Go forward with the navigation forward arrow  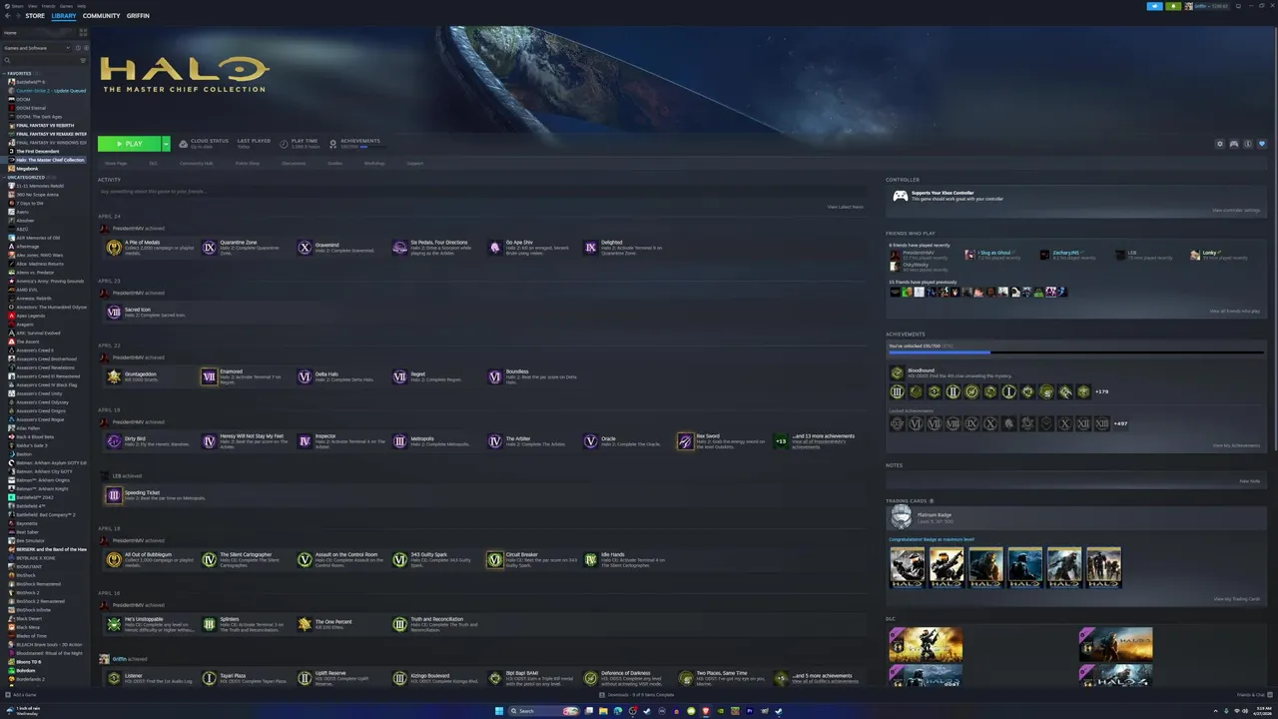click(18, 16)
